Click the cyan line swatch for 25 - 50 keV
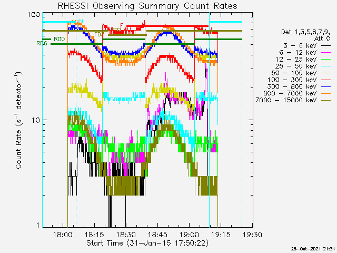This screenshot has height=253, width=337. [326, 66]
